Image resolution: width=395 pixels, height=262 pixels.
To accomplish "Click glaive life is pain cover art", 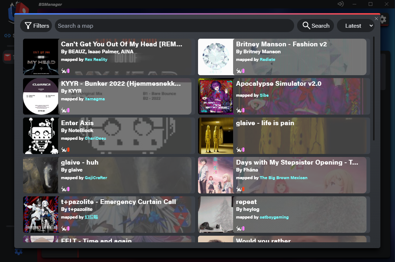I will coord(216,136).
